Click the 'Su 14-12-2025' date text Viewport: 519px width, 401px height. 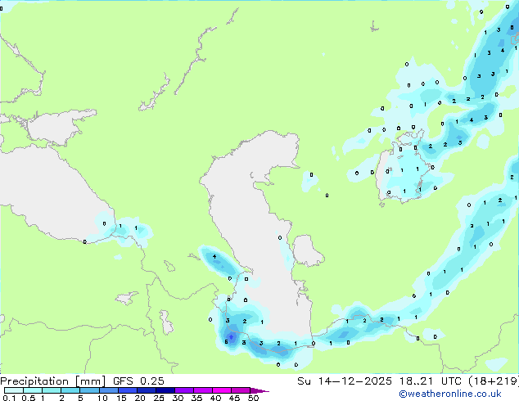(x=345, y=381)
